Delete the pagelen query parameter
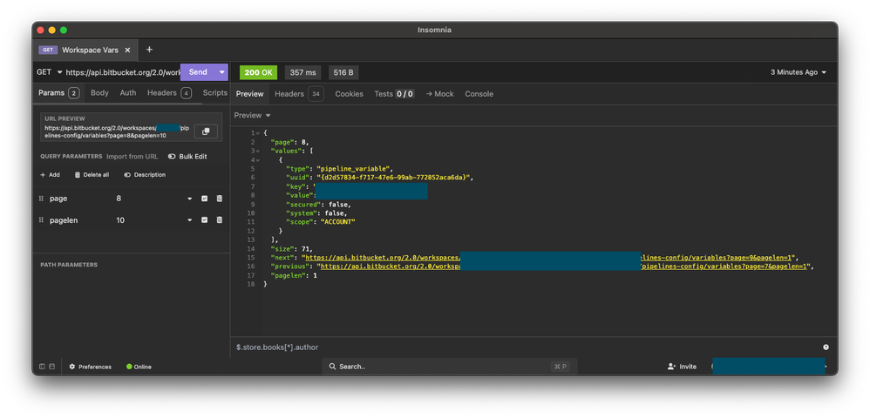The height and width of the screenshot is (418, 870). [x=219, y=220]
